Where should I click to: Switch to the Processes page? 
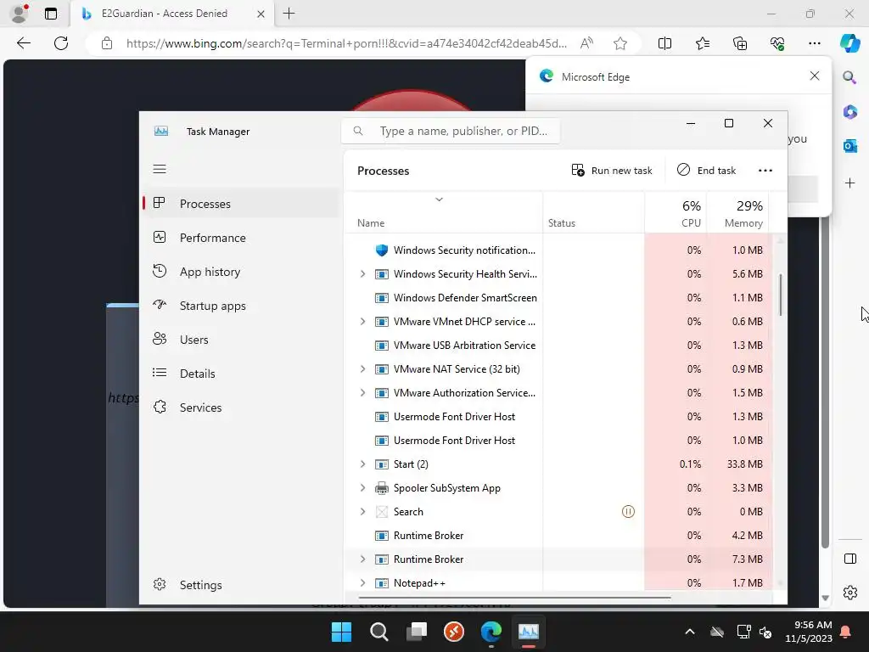tap(241, 204)
